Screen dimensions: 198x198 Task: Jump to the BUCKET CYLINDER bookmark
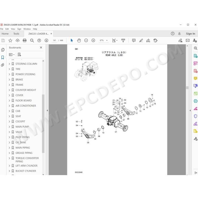coord(26,171)
